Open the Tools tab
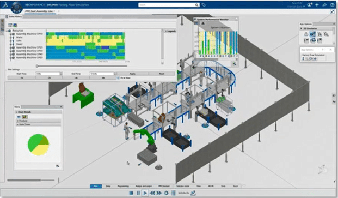This screenshot has height=198, width=338. (223, 186)
